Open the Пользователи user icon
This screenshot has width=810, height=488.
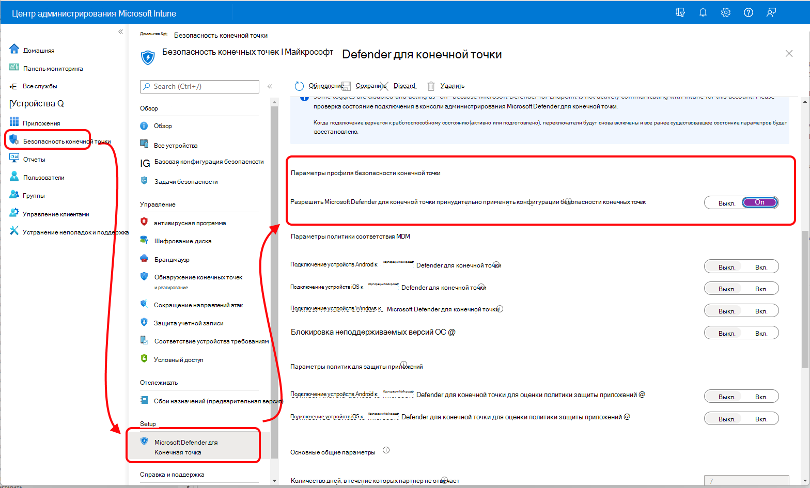(14, 177)
